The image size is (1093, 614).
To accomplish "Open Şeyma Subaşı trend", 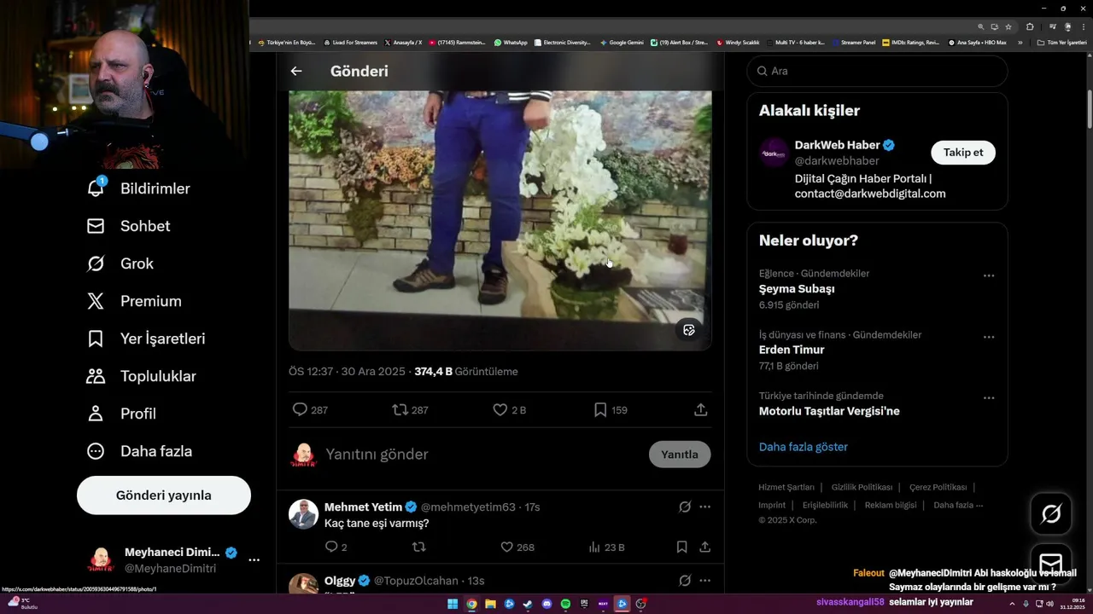I will tap(797, 289).
